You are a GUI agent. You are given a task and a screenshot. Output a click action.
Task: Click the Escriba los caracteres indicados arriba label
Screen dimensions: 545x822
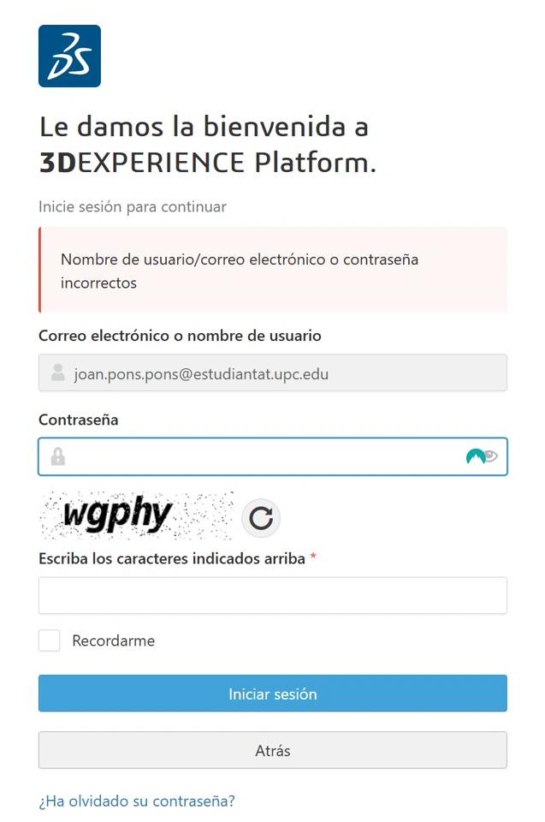pos(172,558)
